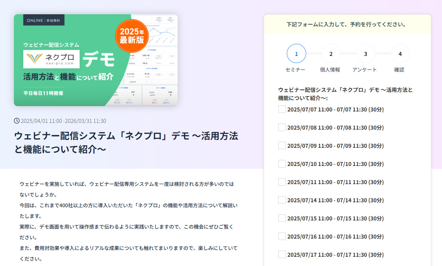Click the clock icon beside event dates
This screenshot has height=266, width=442.
pyautogui.click(x=17, y=121)
